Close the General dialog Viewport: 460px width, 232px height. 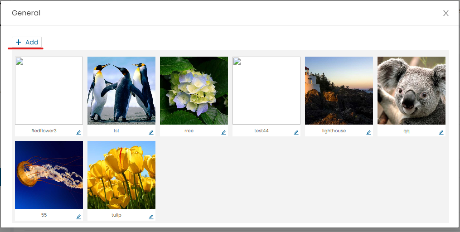point(445,13)
